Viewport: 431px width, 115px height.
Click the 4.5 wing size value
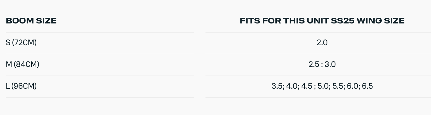coord(307,86)
